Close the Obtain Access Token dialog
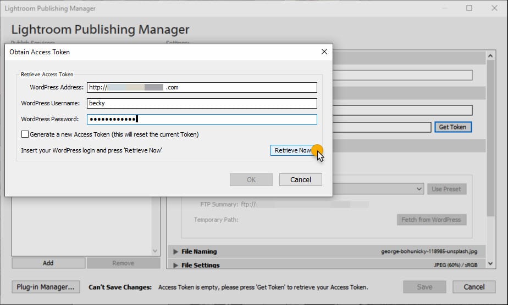This screenshot has width=508, height=305. coord(324,52)
